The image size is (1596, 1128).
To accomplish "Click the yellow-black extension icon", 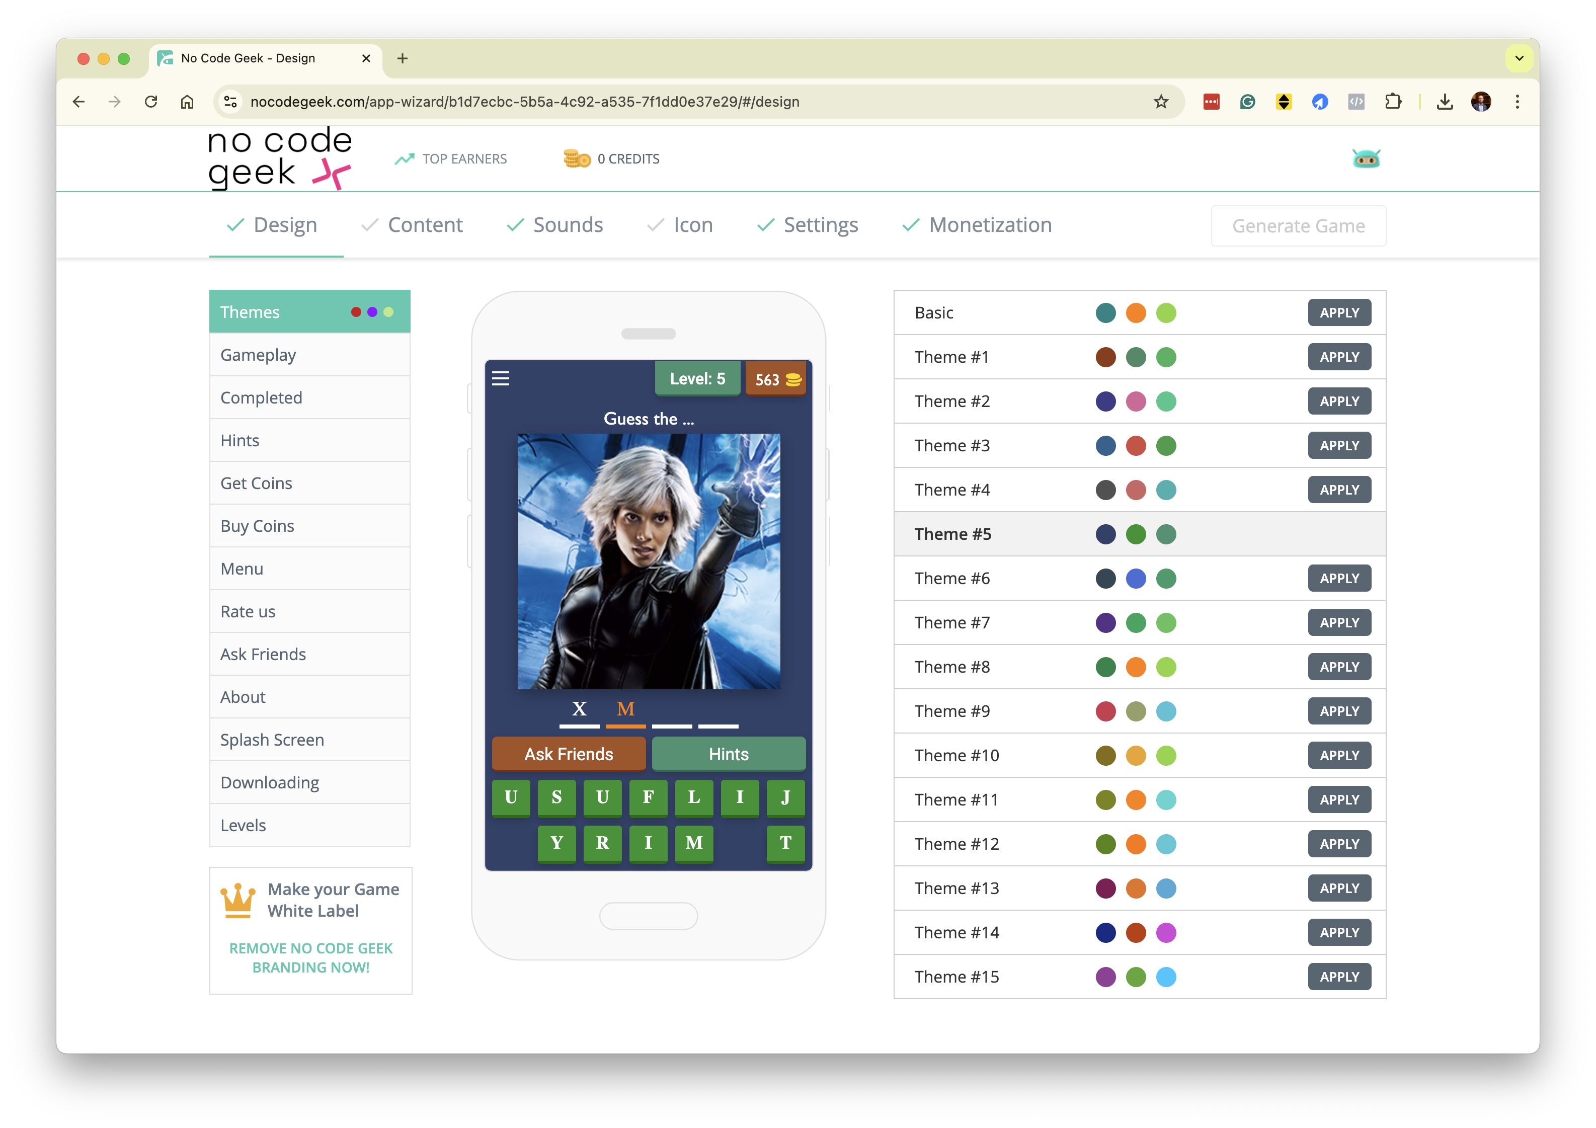I will coord(1284,102).
